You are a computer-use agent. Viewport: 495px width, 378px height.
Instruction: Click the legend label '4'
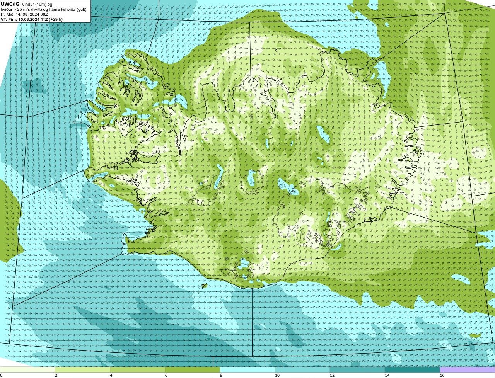point(111,375)
